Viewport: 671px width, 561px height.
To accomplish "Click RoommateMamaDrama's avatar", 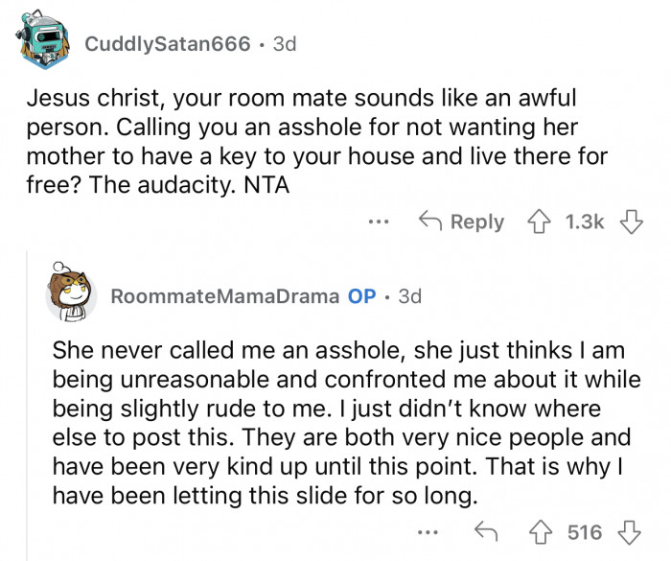I will click(71, 293).
